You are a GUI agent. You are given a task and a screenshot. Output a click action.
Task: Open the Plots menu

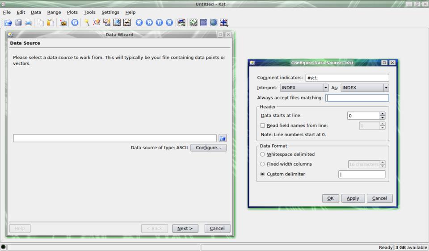[72, 13]
